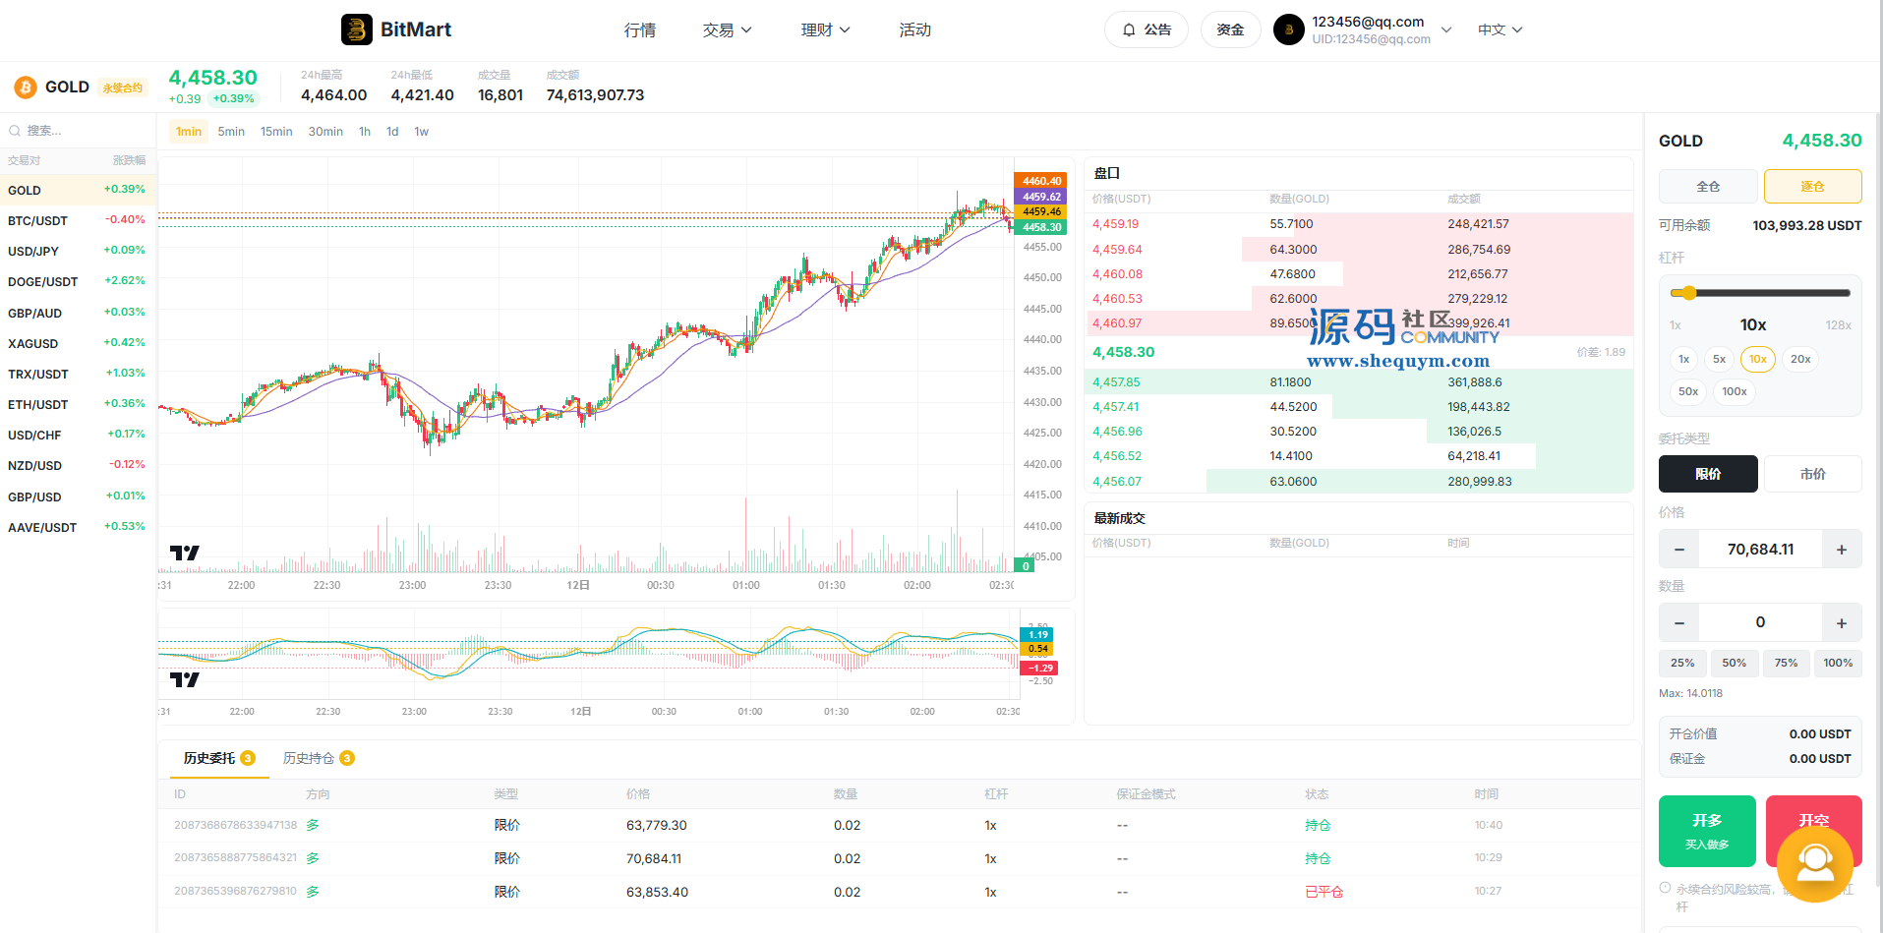Expand the account dropdown next to email
The height and width of the screenshot is (933, 1883).
1446,30
